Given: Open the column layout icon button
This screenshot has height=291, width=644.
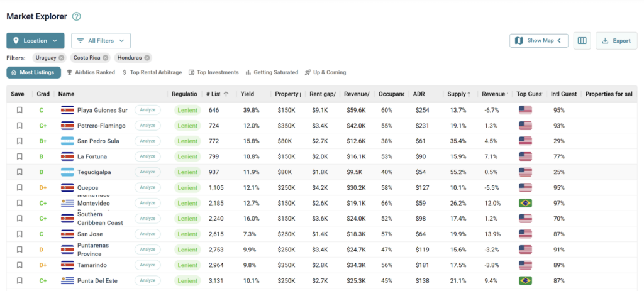Looking at the screenshot, I should coord(582,41).
